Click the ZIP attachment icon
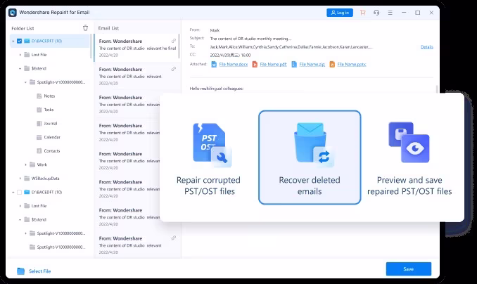The height and width of the screenshot is (284, 477). (294, 64)
